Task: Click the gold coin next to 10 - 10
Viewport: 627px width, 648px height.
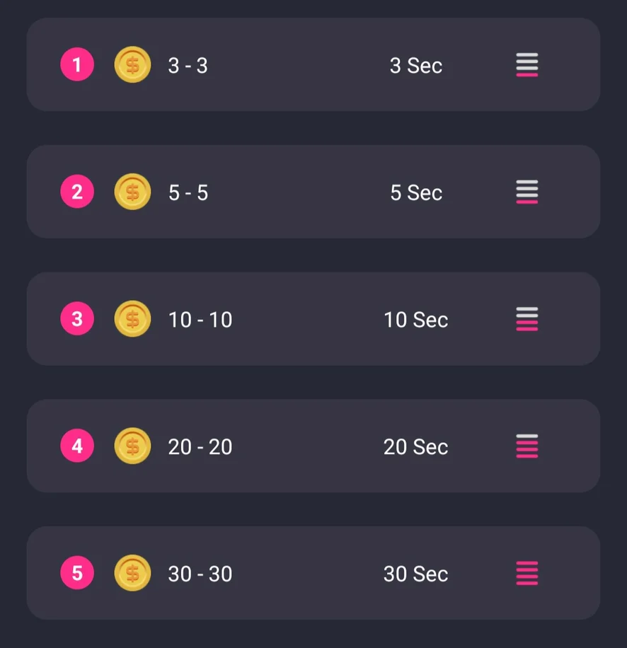Action: click(132, 319)
